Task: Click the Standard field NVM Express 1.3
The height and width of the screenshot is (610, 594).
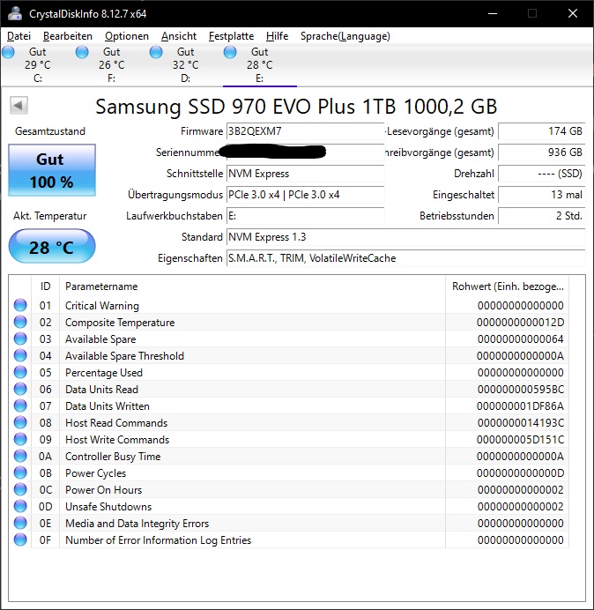Action: pos(405,237)
